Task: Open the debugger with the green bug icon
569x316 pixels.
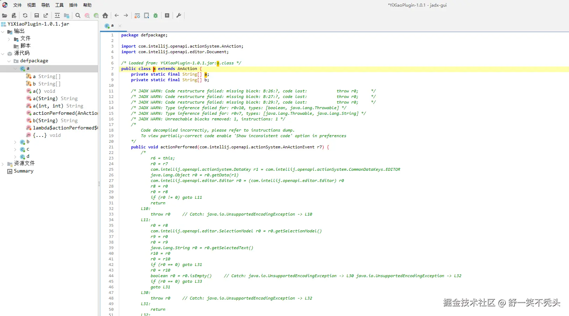Action: click(156, 15)
